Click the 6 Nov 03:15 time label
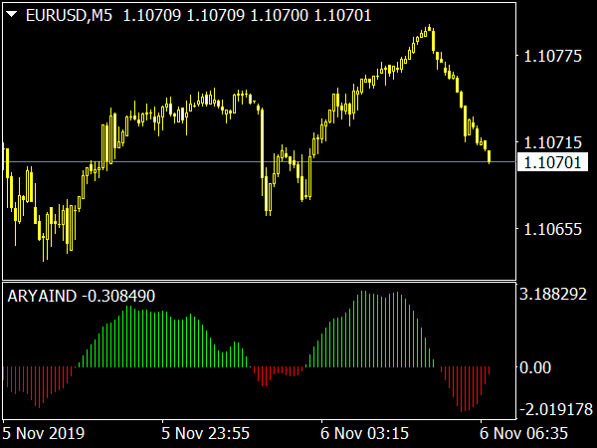The height and width of the screenshot is (448, 597). point(365,433)
